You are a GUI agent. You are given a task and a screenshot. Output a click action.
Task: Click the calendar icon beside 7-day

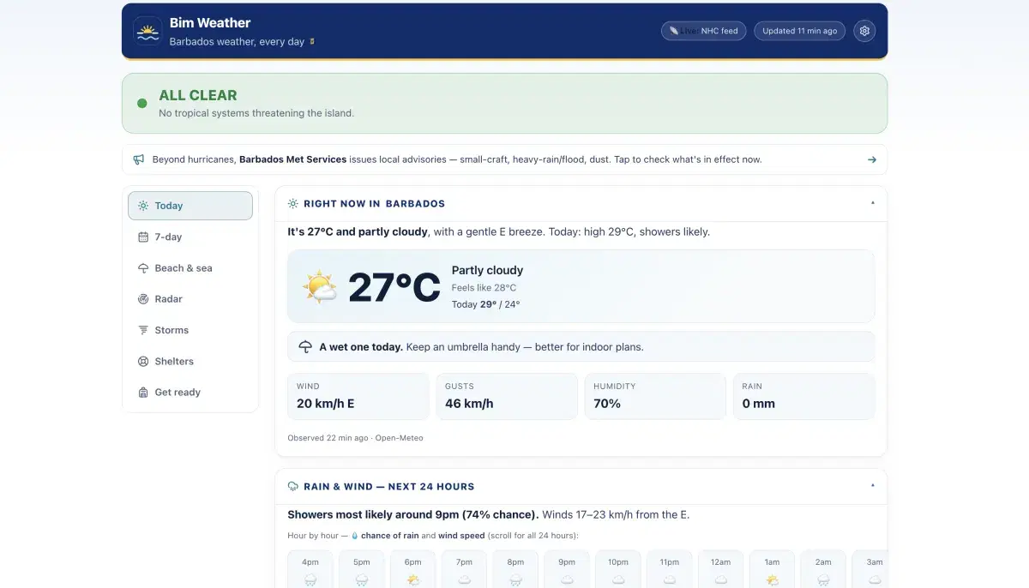tap(143, 237)
